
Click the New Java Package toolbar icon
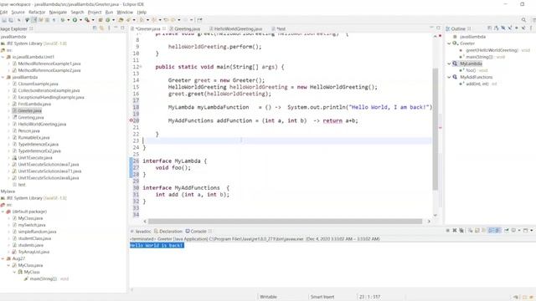point(100,20)
